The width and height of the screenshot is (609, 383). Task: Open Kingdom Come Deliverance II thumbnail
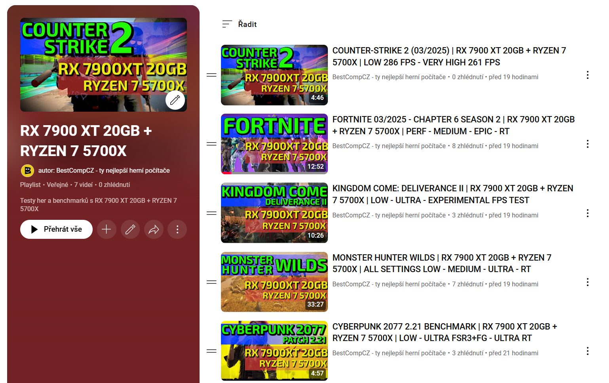click(274, 213)
